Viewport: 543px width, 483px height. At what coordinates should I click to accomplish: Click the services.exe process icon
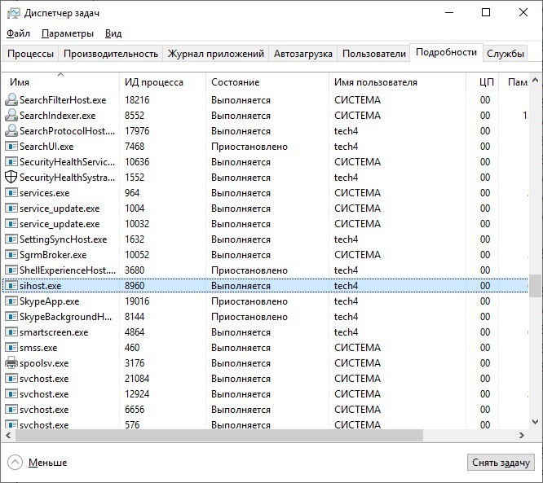tap(11, 193)
